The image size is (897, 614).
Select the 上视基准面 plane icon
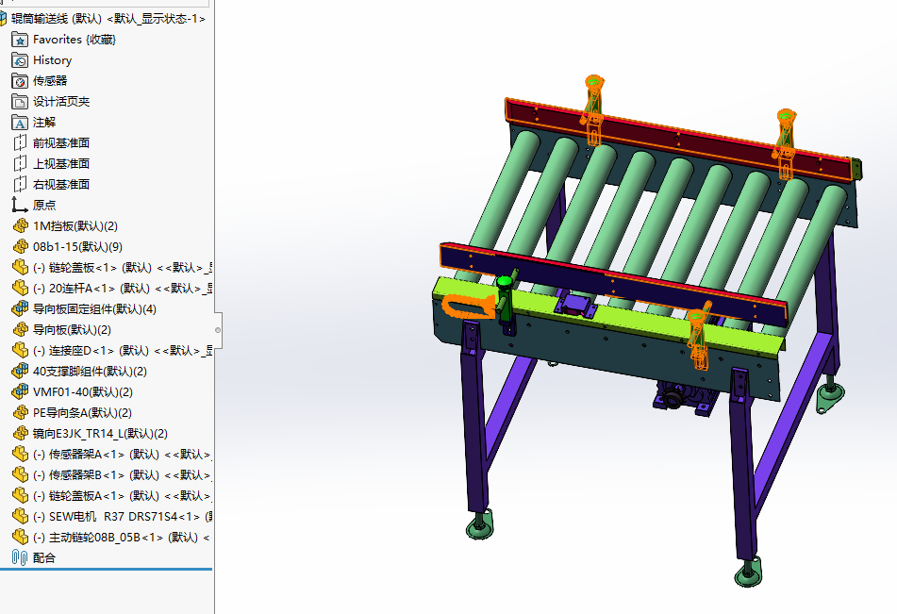(x=20, y=164)
